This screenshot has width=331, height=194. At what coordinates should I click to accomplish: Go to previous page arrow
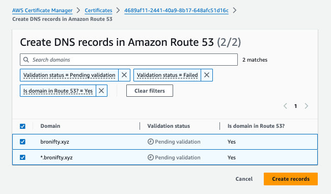(285, 106)
